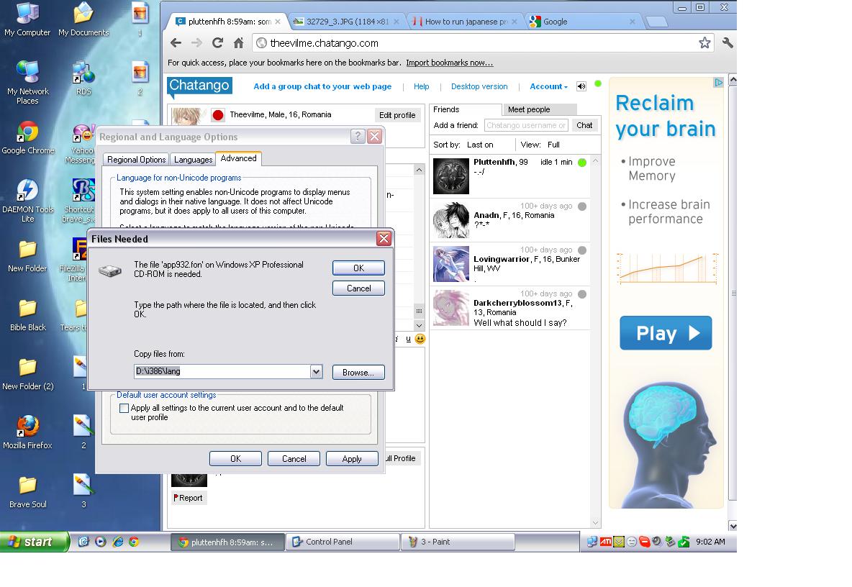The image size is (852, 587).
Task: Click underline formatting button in chat
Action: pos(408,339)
